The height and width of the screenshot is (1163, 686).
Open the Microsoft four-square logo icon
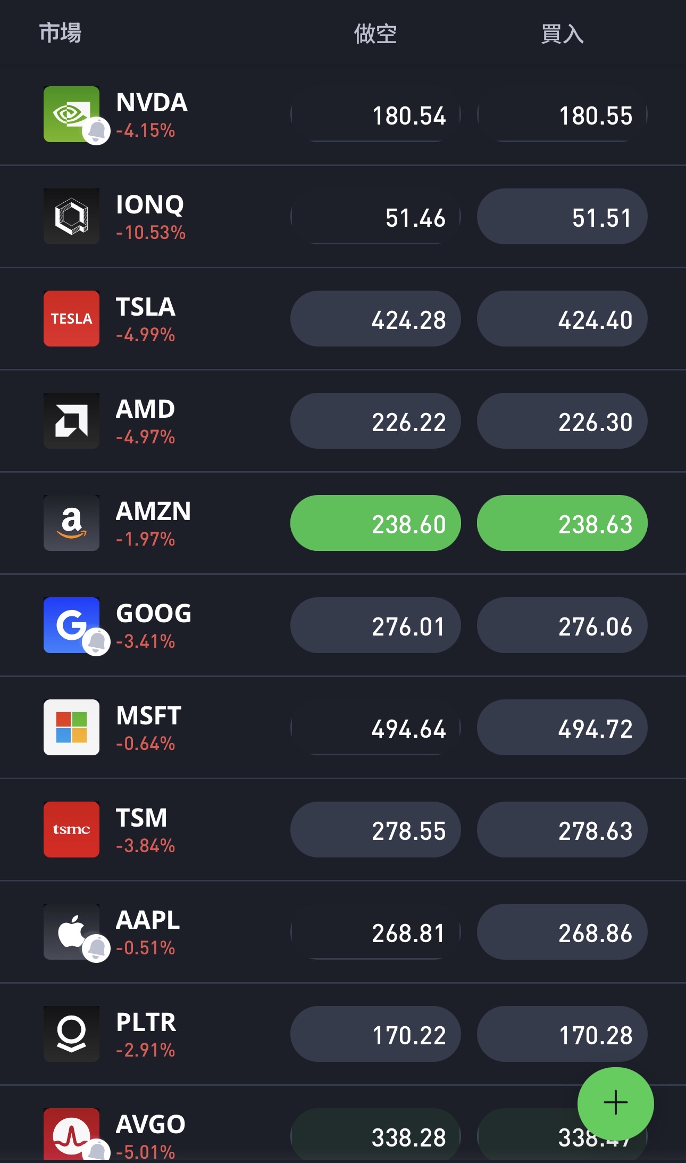[71, 727]
